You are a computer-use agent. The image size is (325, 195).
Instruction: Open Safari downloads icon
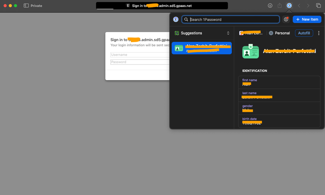pyautogui.click(x=270, y=6)
